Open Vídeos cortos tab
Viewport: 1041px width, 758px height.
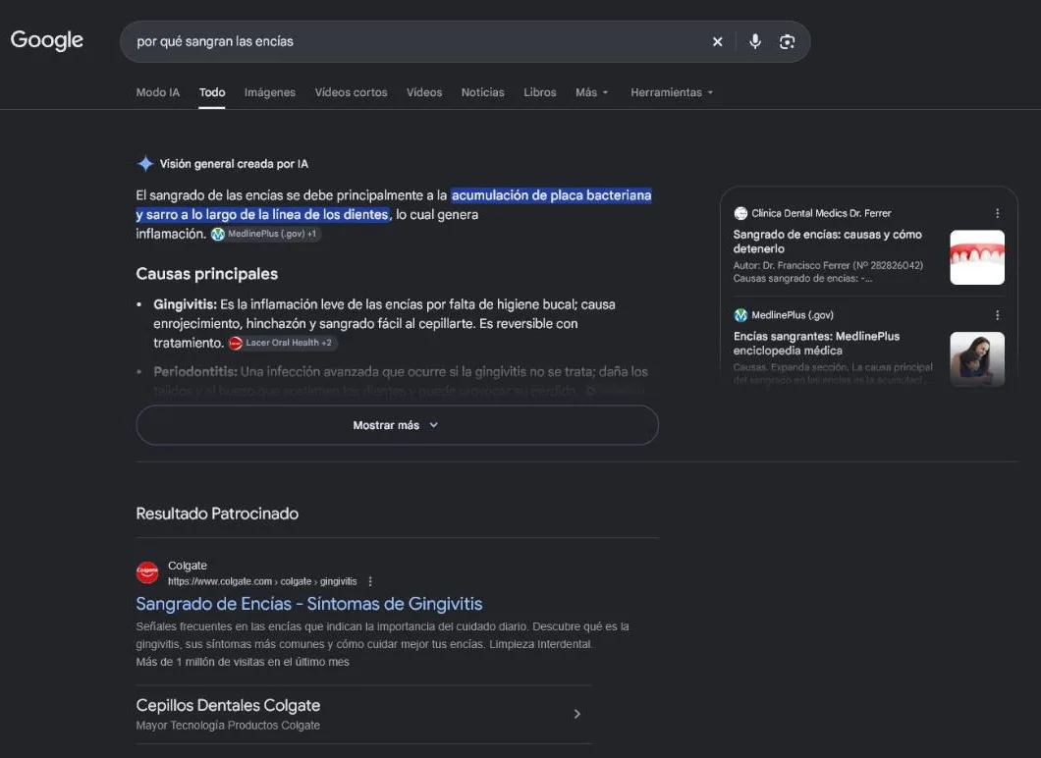click(x=352, y=92)
